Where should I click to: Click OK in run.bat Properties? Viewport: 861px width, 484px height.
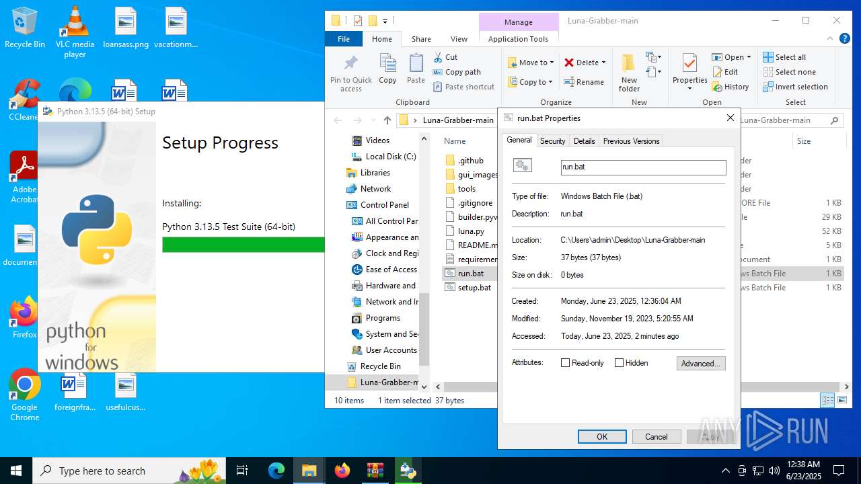pyautogui.click(x=602, y=437)
